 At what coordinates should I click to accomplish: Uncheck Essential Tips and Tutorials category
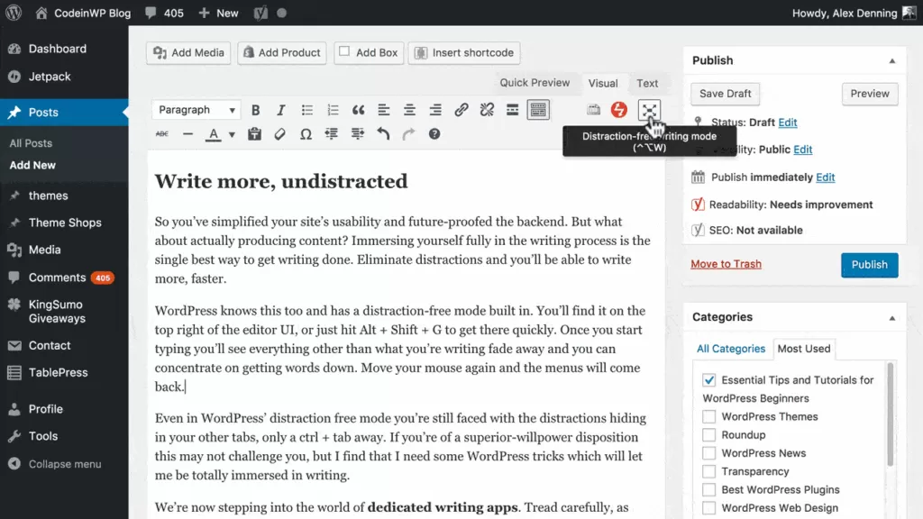709,380
